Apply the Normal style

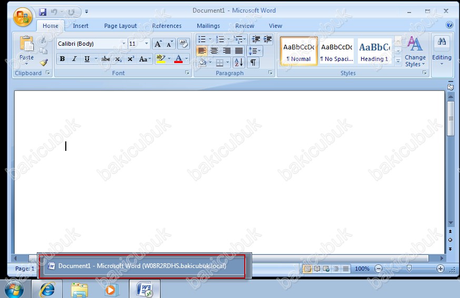click(x=298, y=51)
